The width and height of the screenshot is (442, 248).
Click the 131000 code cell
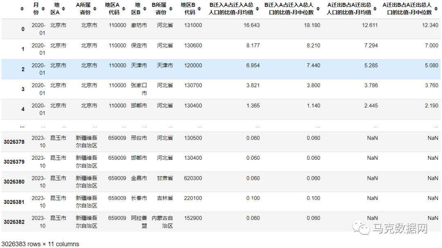point(193,25)
